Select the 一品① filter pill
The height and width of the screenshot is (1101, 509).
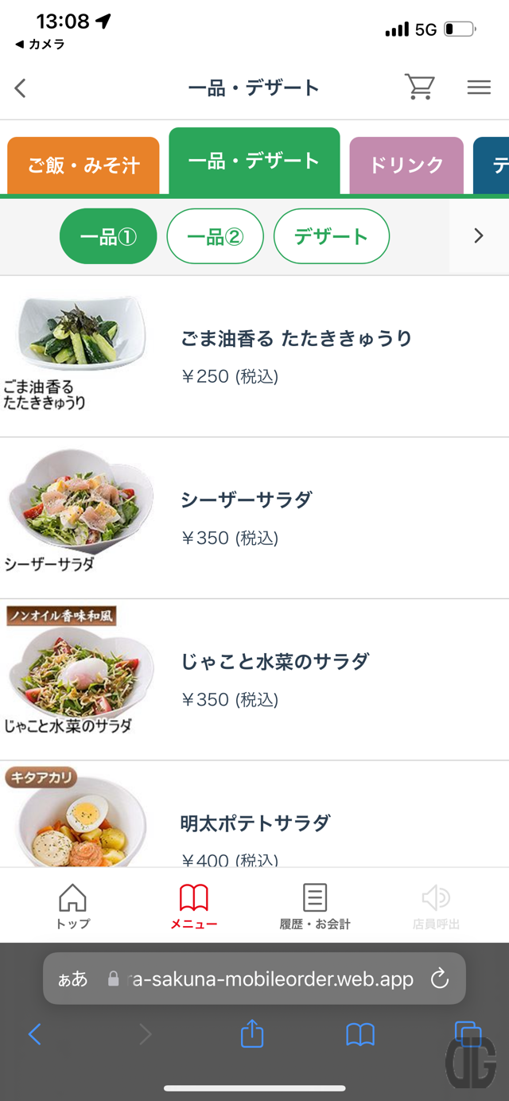pos(108,236)
